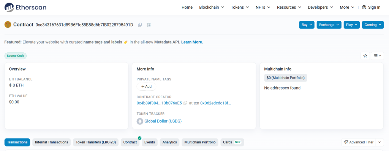
Task: Open Token Transfers (ERC-20) tab
Action: coord(96,142)
